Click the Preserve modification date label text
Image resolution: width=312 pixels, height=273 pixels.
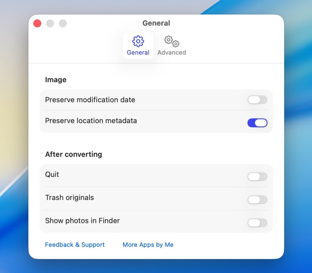[90, 100]
